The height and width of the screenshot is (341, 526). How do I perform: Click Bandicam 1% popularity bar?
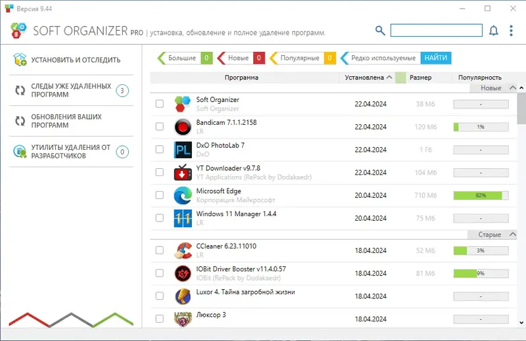pos(481,127)
